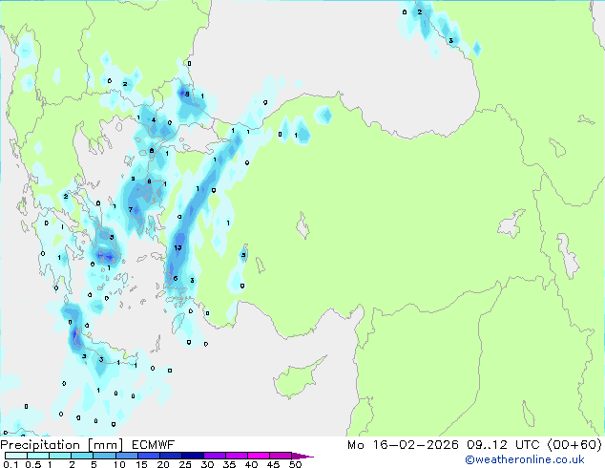The image size is (605, 468).
Task: Click the "[mm]" unit label
Action: tap(105, 445)
